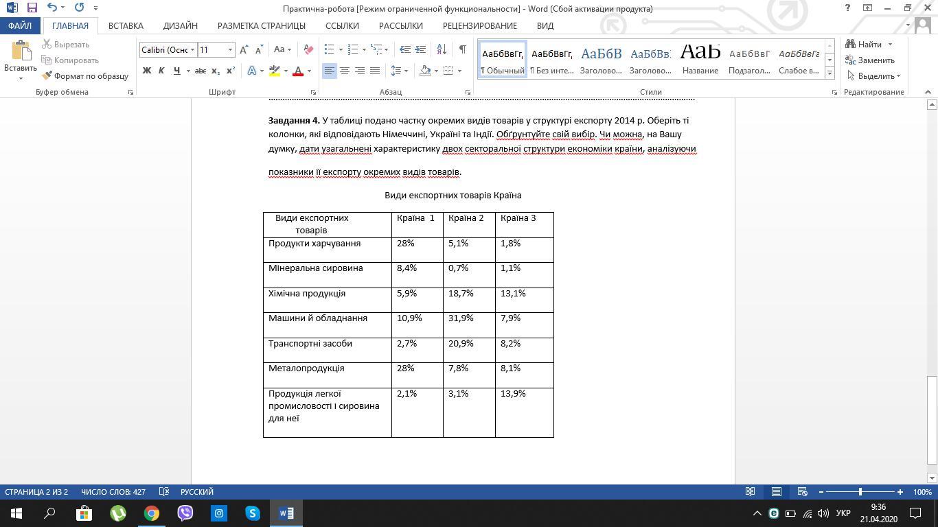Image resolution: width=938 pixels, height=527 pixels.
Task: Open Google Chrome from the taskbar
Action: [152, 513]
